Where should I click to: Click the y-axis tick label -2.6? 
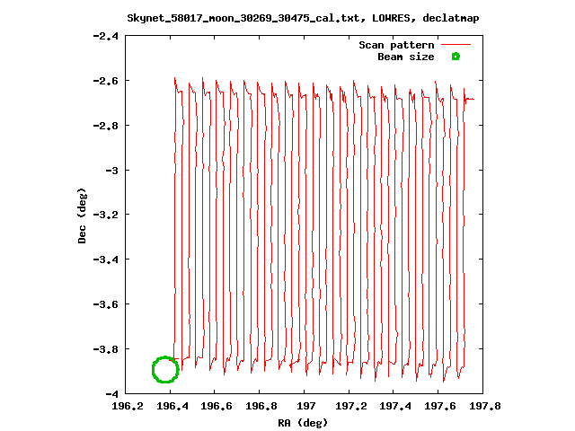tap(106, 81)
